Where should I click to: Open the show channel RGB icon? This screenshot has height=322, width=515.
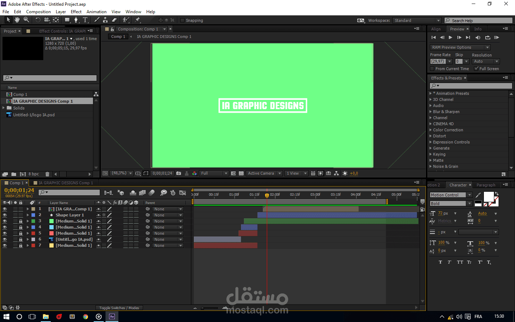click(194, 173)
